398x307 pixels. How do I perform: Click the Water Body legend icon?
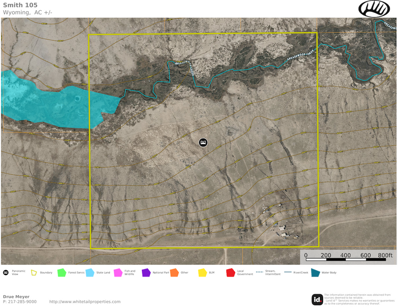[315, 272]
